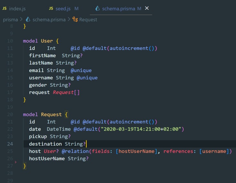Screen dimensions: 236x183
Task: Close the schema.prisma tab
Action: [x=147, y=8]
